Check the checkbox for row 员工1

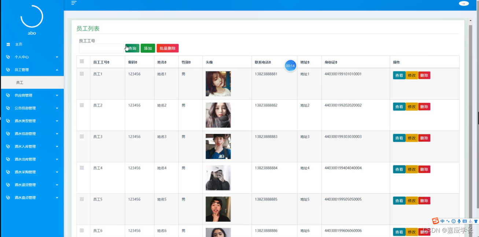click(82, 74)
